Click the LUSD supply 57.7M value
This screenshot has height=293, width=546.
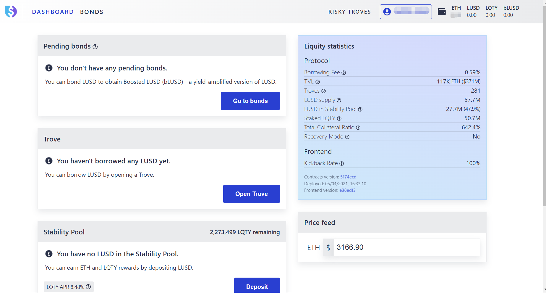[x=472, y=100]
